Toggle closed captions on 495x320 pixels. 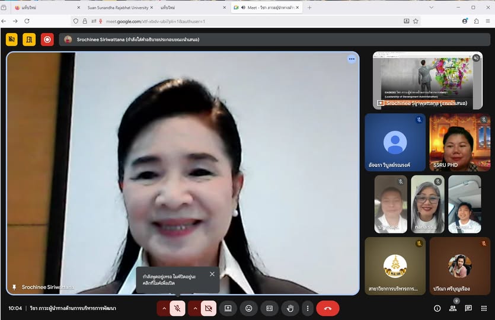click(269, 308)
